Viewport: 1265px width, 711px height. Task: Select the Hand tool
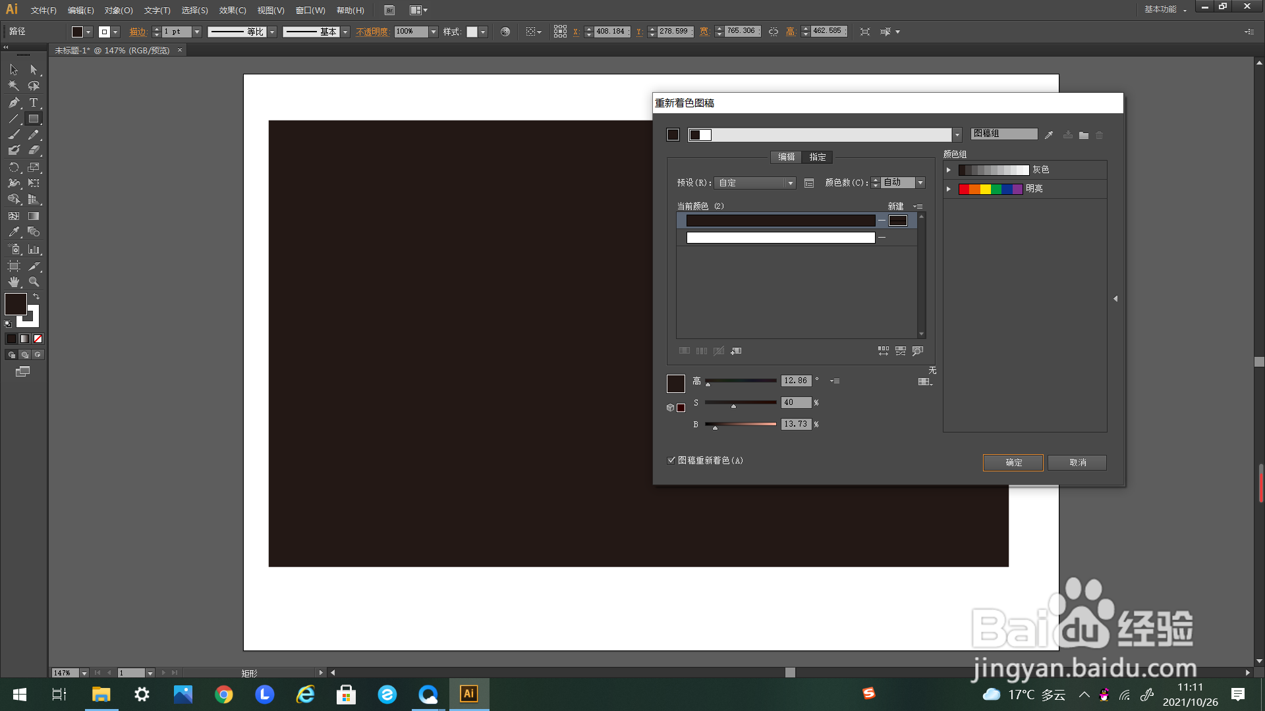click(14, 282)
